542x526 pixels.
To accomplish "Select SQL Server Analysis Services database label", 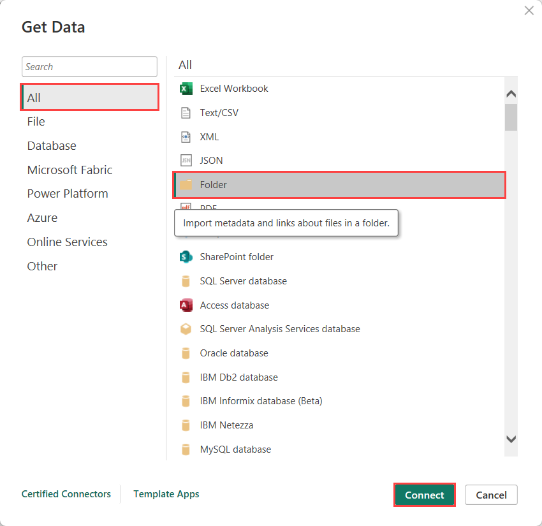I will pos(280,329).
